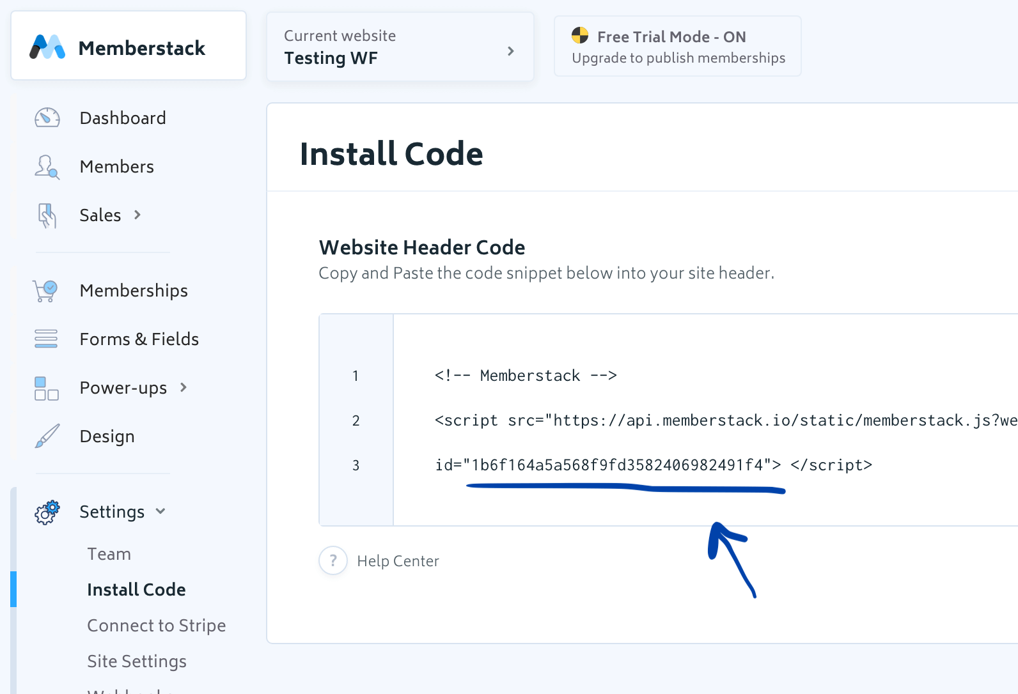Viewport: 1018px width, 694px height.
Task: Open Site Settings page
Action: pos(137,661)
